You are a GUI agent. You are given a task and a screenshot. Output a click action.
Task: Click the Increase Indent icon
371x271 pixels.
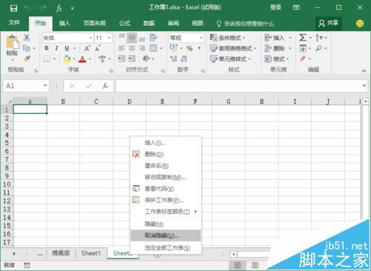[x=132, y=58]
